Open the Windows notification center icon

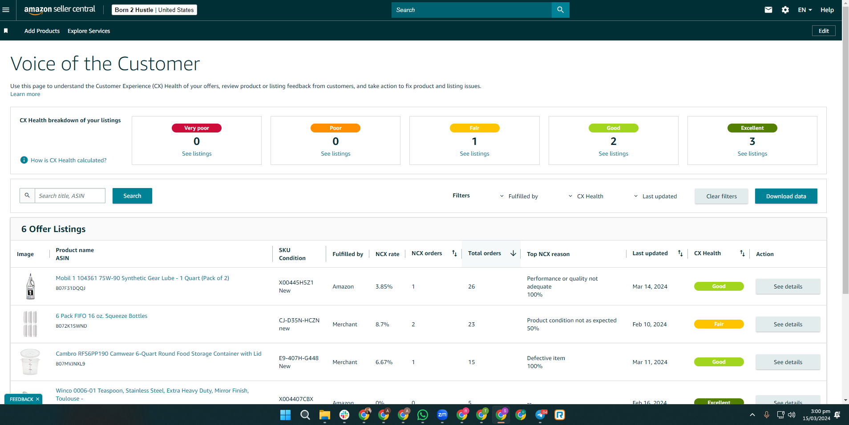pyautogui.click(x=837, y=415)
